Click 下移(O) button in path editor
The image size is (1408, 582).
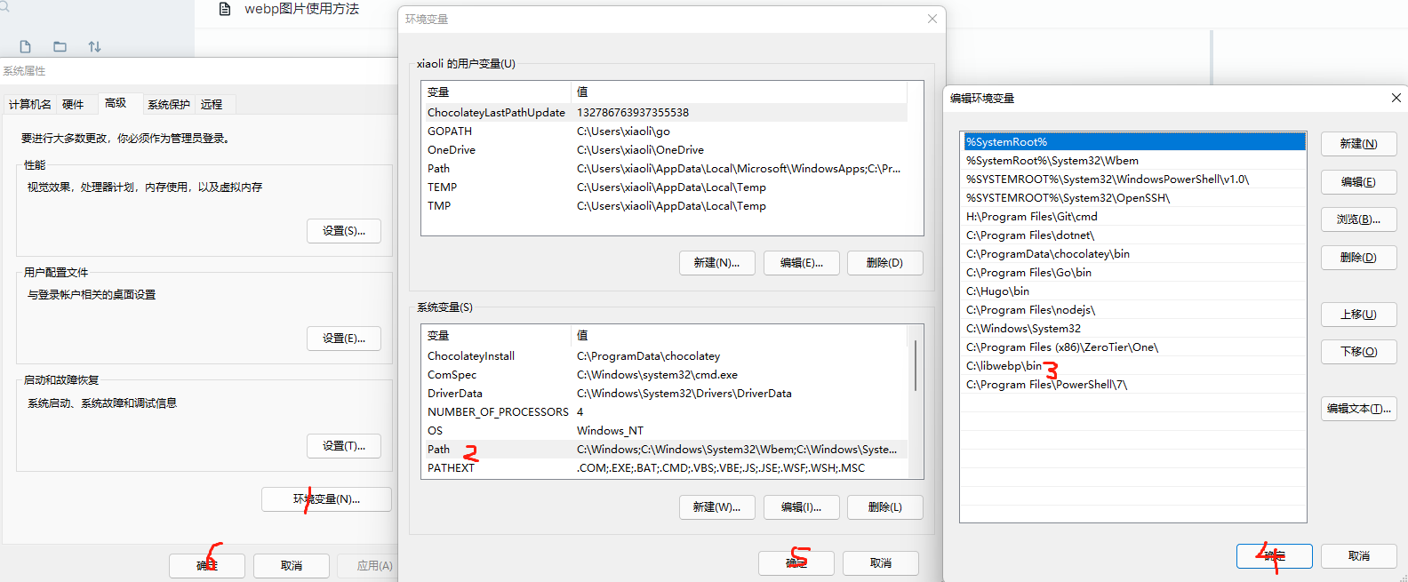1358,352
